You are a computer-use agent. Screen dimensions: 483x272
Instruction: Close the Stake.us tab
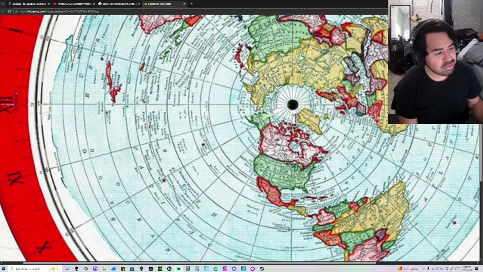49,4
